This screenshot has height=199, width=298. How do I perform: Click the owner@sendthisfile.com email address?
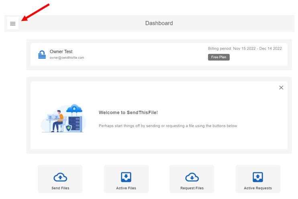67,58
